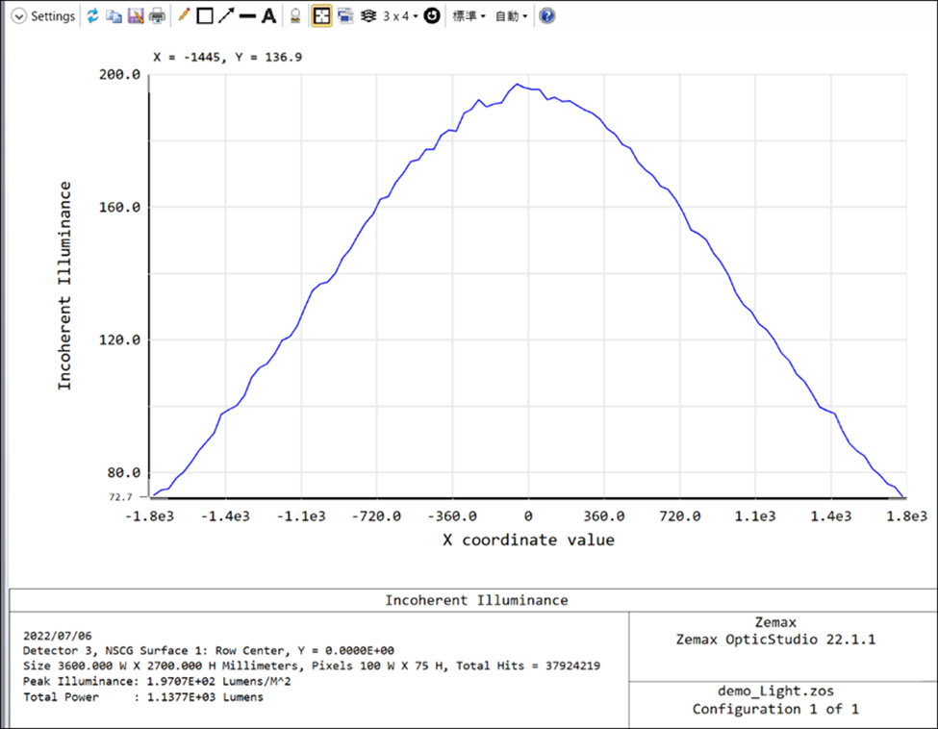Viewport: 938px width, 729px height.
Task: Click the curve peak on the plot
Action: [x=518, y=85]
